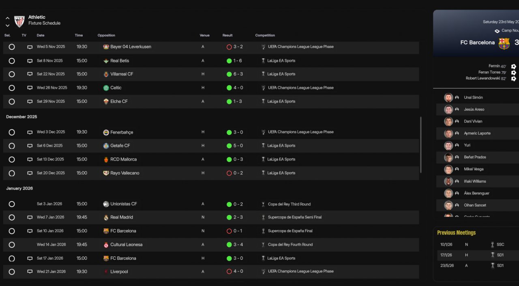Sort fixtures by Date column header

41,36
